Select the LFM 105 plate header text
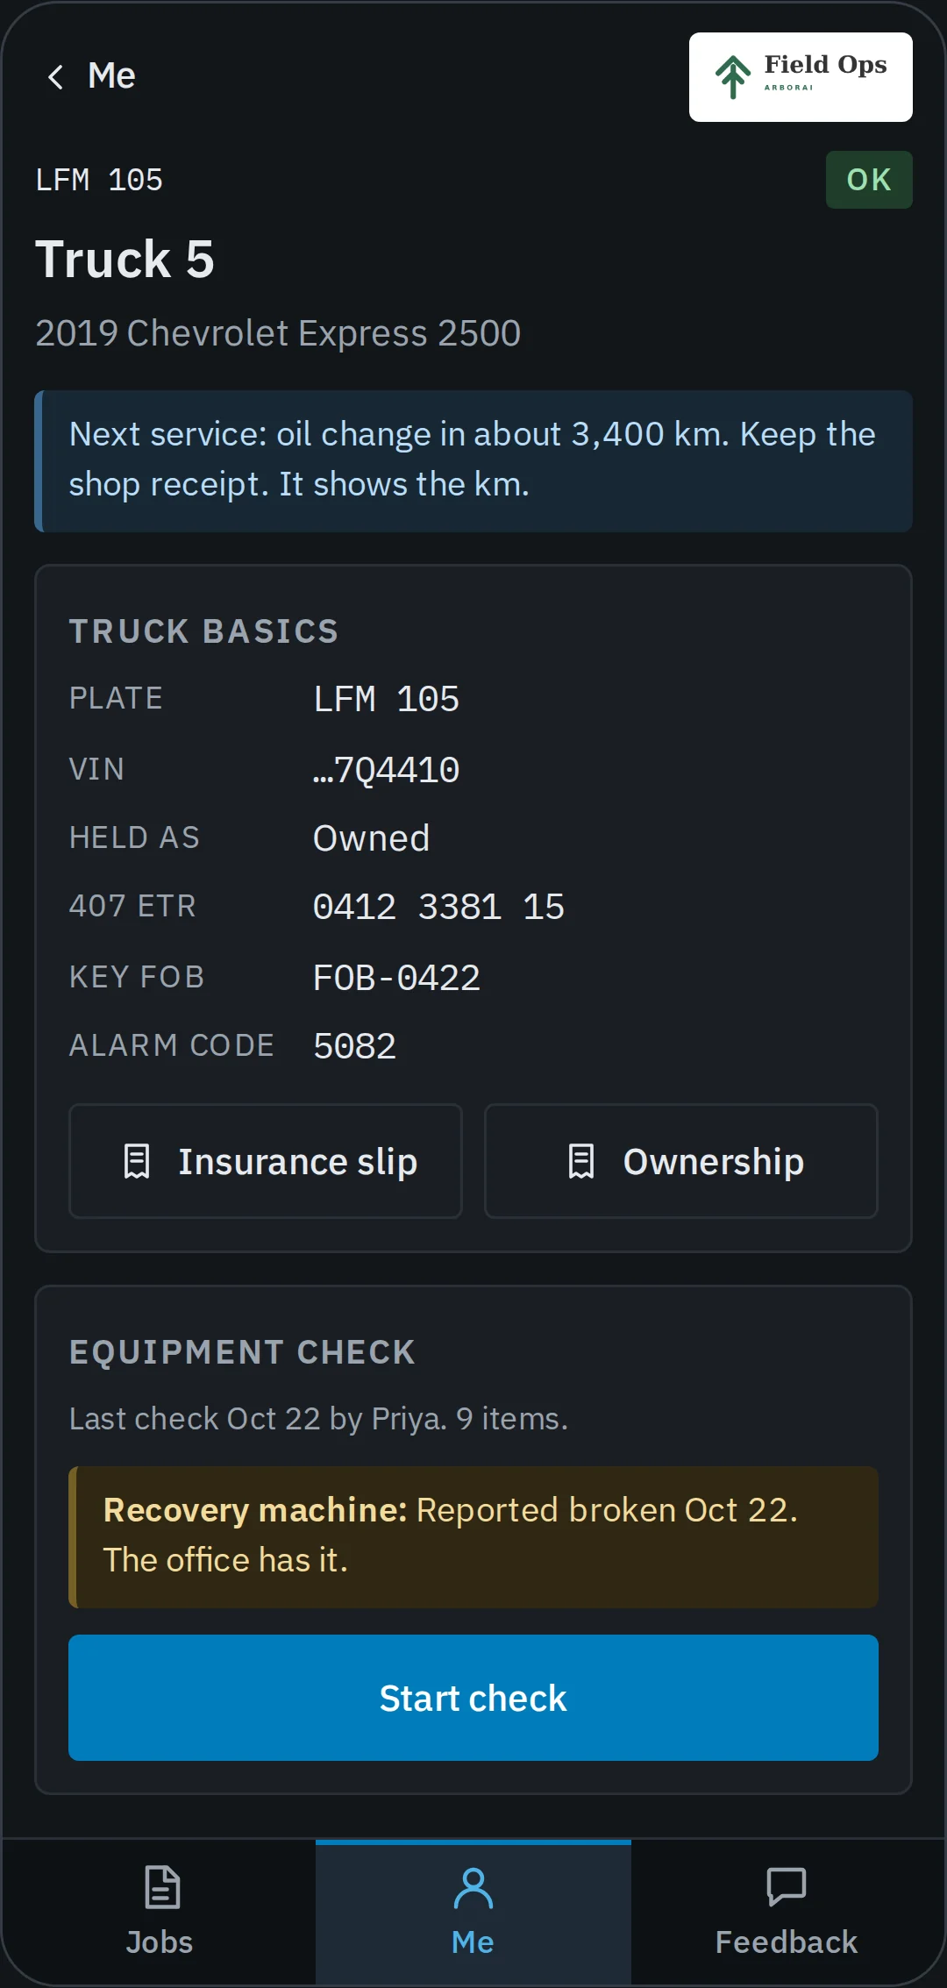947x1988 pixels. pyautogui.click(x=99, y=180)
